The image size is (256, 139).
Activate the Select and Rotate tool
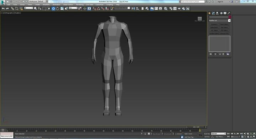point(58,9)
